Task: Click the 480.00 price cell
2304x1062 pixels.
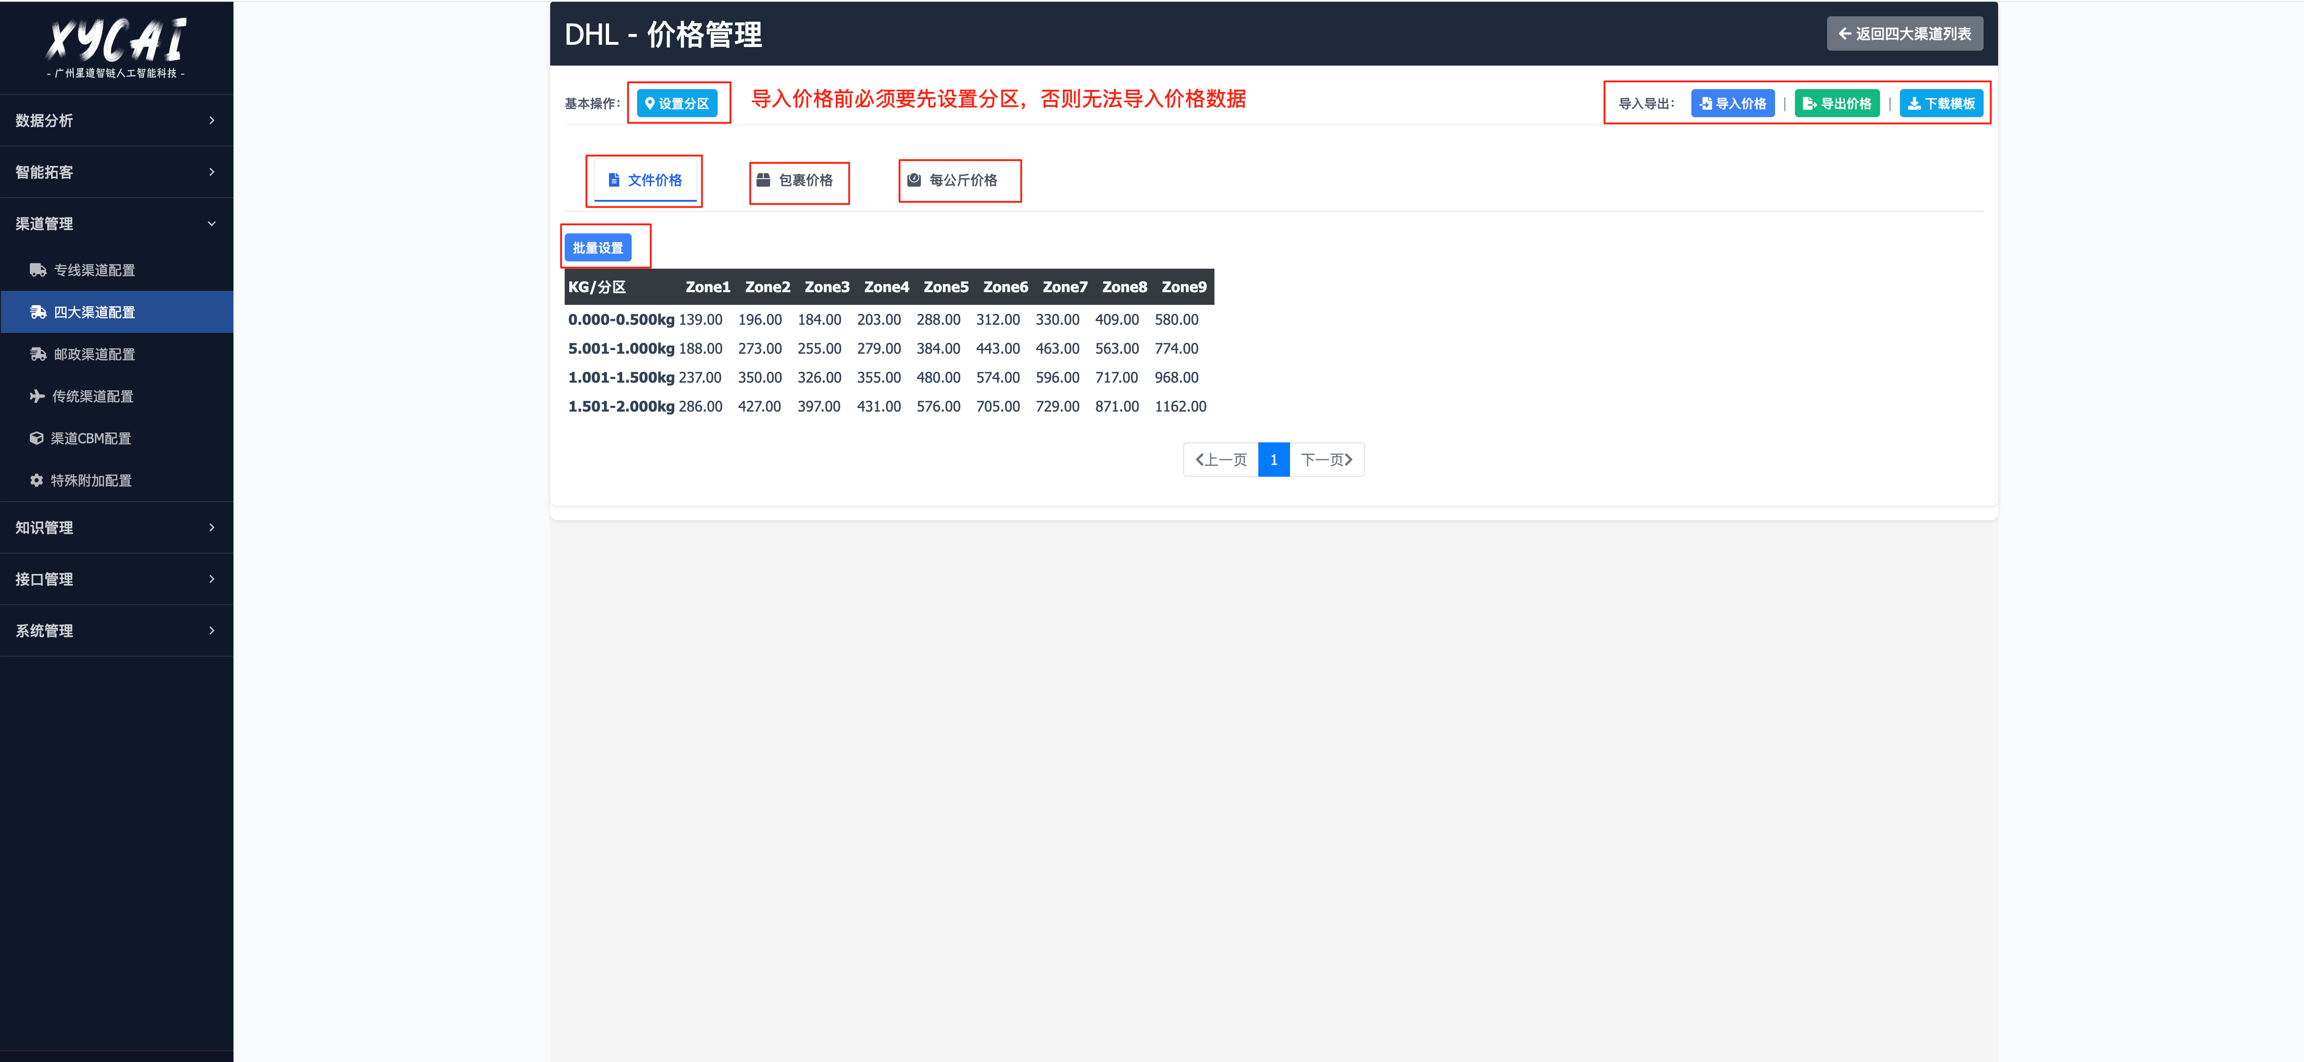Action: tap(938, 377)
